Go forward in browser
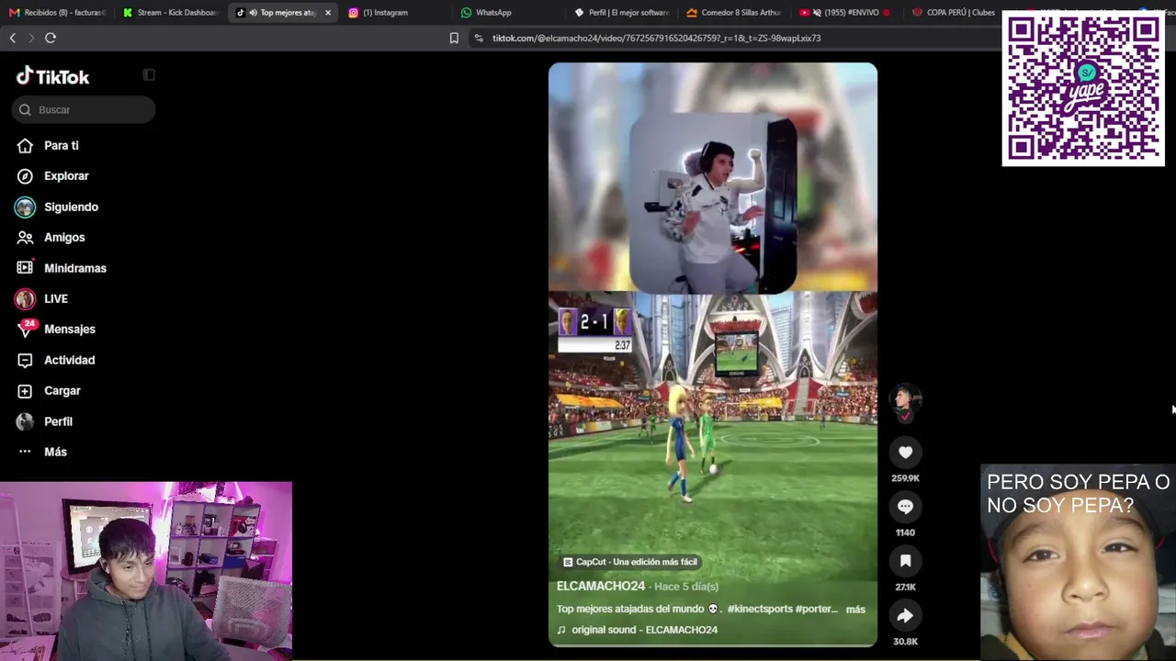 coord(31,38)
